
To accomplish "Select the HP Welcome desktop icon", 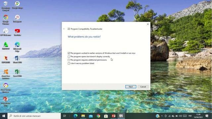I will (x=6, y=32).
